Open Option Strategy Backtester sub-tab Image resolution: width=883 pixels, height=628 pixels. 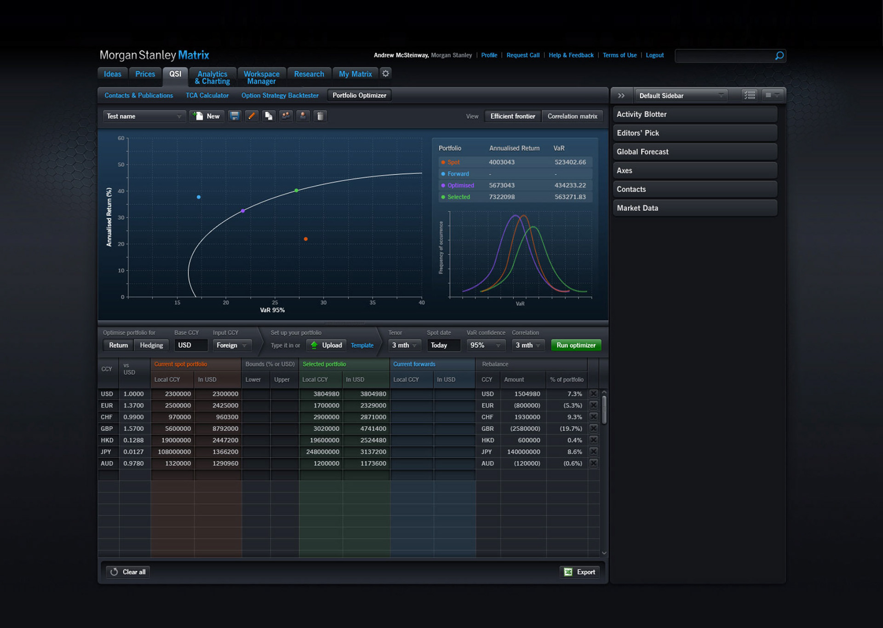(280, 96)
